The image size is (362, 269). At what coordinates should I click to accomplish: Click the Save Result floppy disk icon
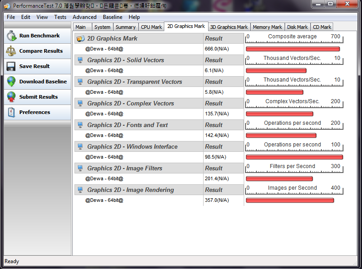pyautogui.click(x=11, y=66)
